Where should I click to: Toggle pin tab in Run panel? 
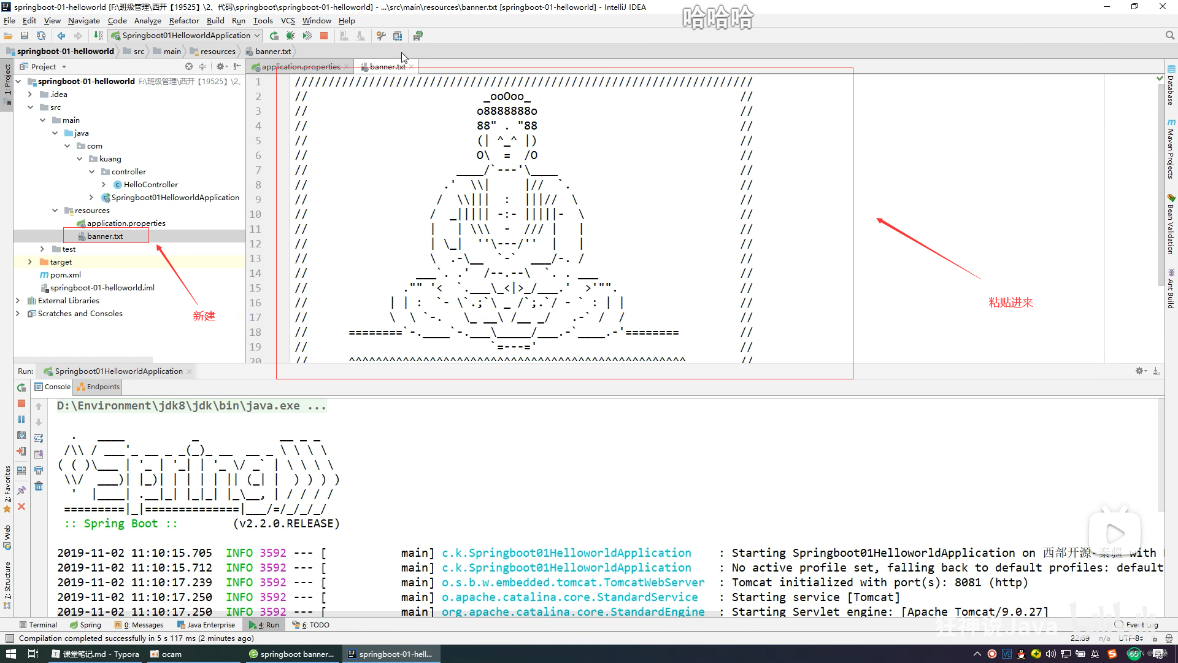coord(21,490)
